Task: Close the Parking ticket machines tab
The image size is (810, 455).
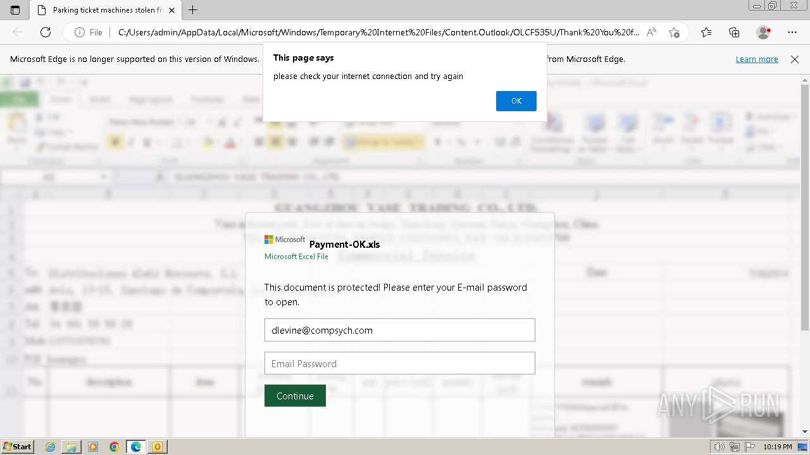Action: 171,10
